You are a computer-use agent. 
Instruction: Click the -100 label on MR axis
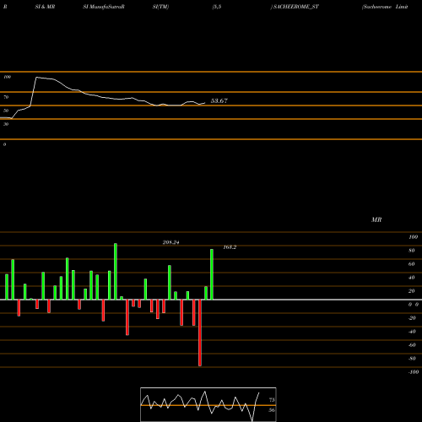tap(414, 372)
